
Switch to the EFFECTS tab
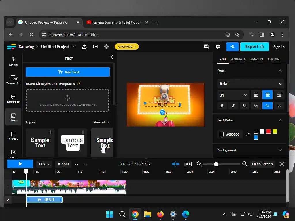tap(257, 59)
